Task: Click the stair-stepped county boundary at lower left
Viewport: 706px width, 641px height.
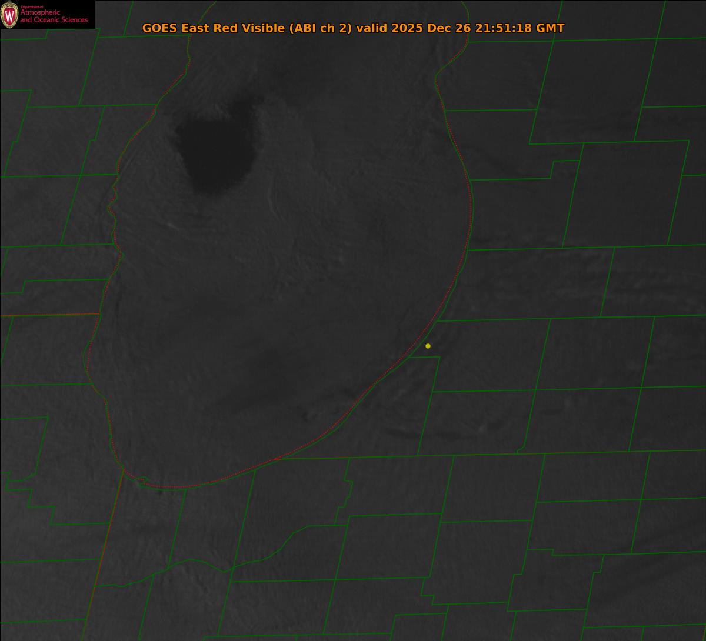Action: click(29, 497)
